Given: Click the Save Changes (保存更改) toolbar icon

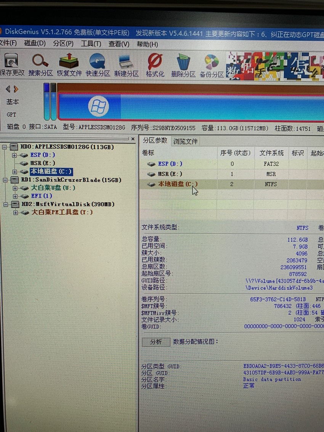Looking at the screenshot, I should point(11,60).
